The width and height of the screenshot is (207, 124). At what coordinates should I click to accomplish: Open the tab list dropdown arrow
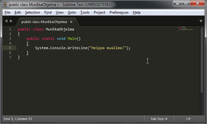(201, 21)
